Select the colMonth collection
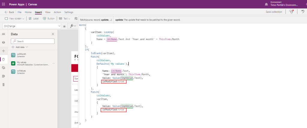Screen dimensions: 307x128 coord(21,55)
